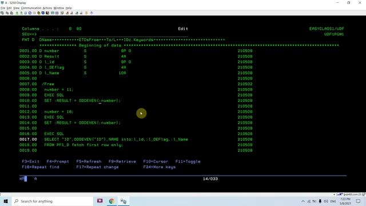The height and width of the screenshot is (206, 366).
Task: Click the SEU==> command input line
Action: coord(113,34)
